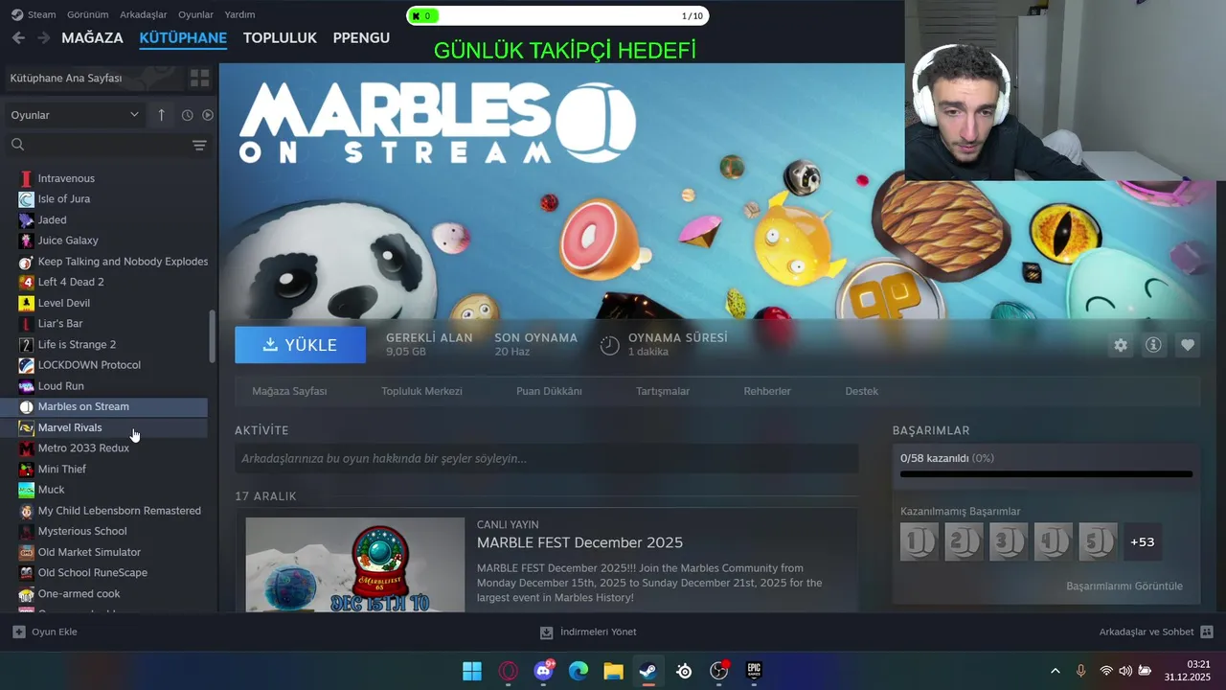Image resolution: width=1226 pixels, height=690 pixels.
Task: Switch to the TOPLULUK tab
Action: pos(280,37)
